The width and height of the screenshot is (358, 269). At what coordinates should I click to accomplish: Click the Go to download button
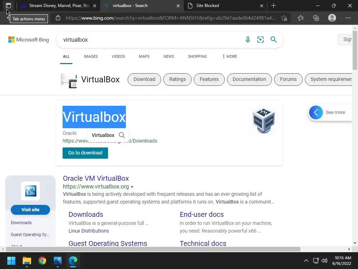pyautogui.click(x=85, y=153)
